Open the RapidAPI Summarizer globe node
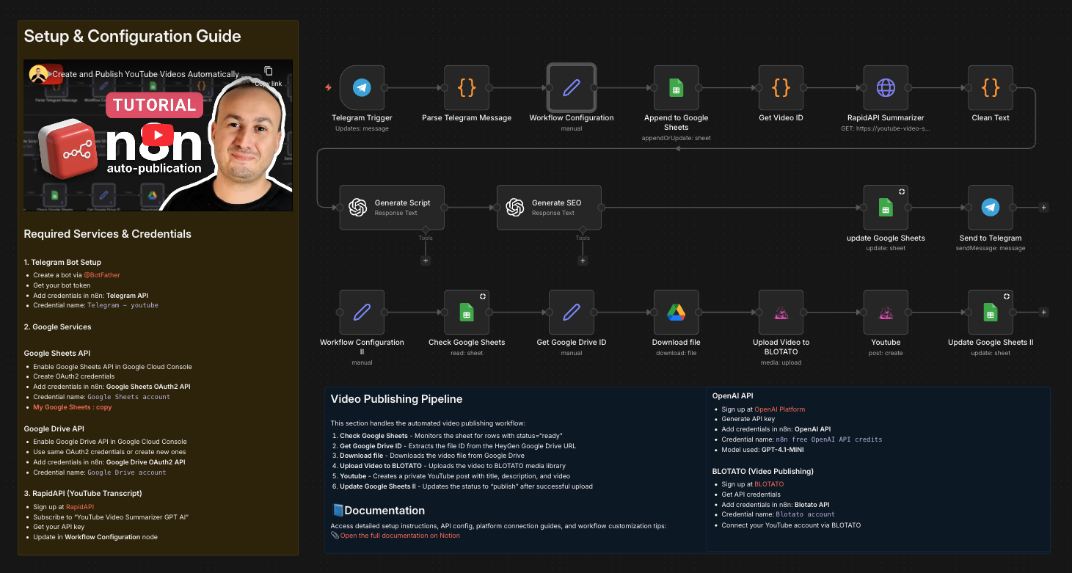Viewport: 1072px width, 573px height. [886, 87]
